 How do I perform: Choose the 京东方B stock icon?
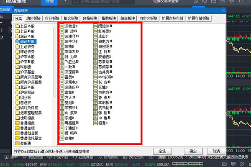click(x=95, y=92)
